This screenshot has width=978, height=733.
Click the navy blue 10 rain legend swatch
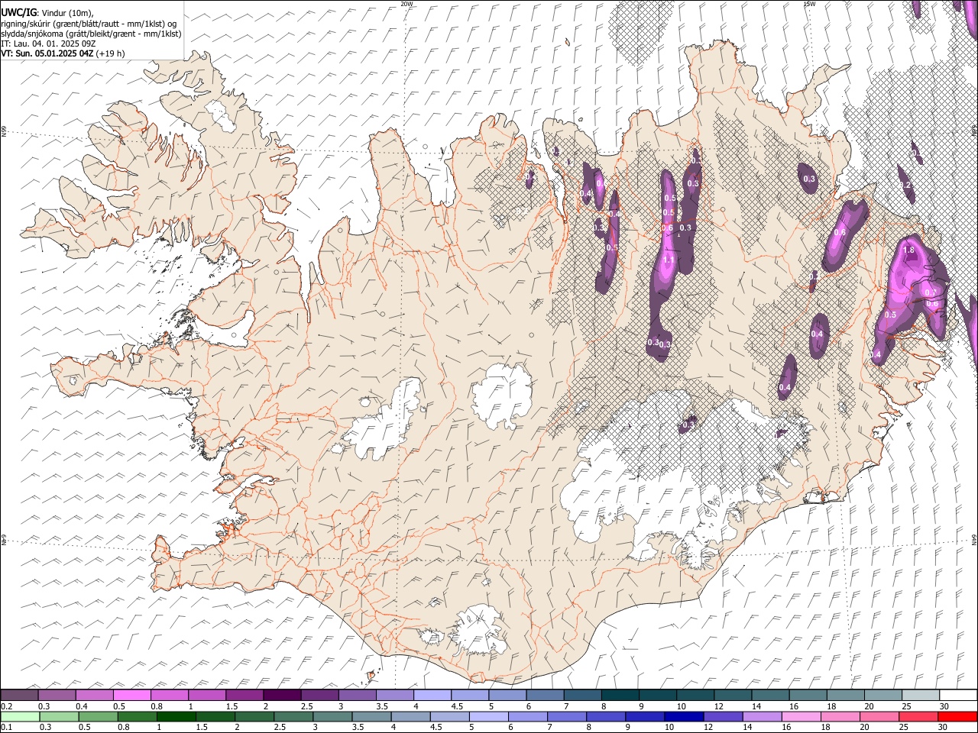pyautogui.click(x=684, y=716)
